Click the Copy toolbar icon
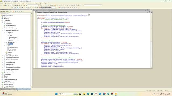 [x=10, y=5]
